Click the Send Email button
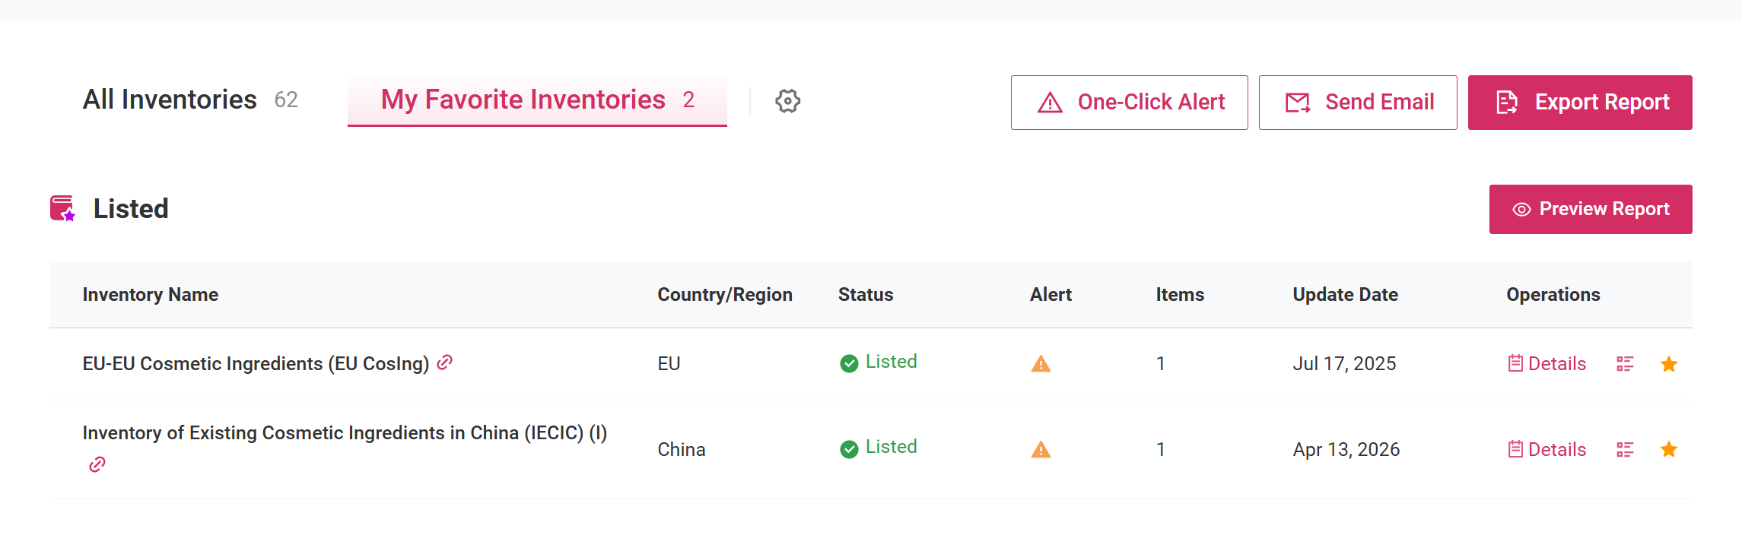Image resolution: width=1742 pixels, height=535 pixels. pyautogui.click(x=1358, y=103)
